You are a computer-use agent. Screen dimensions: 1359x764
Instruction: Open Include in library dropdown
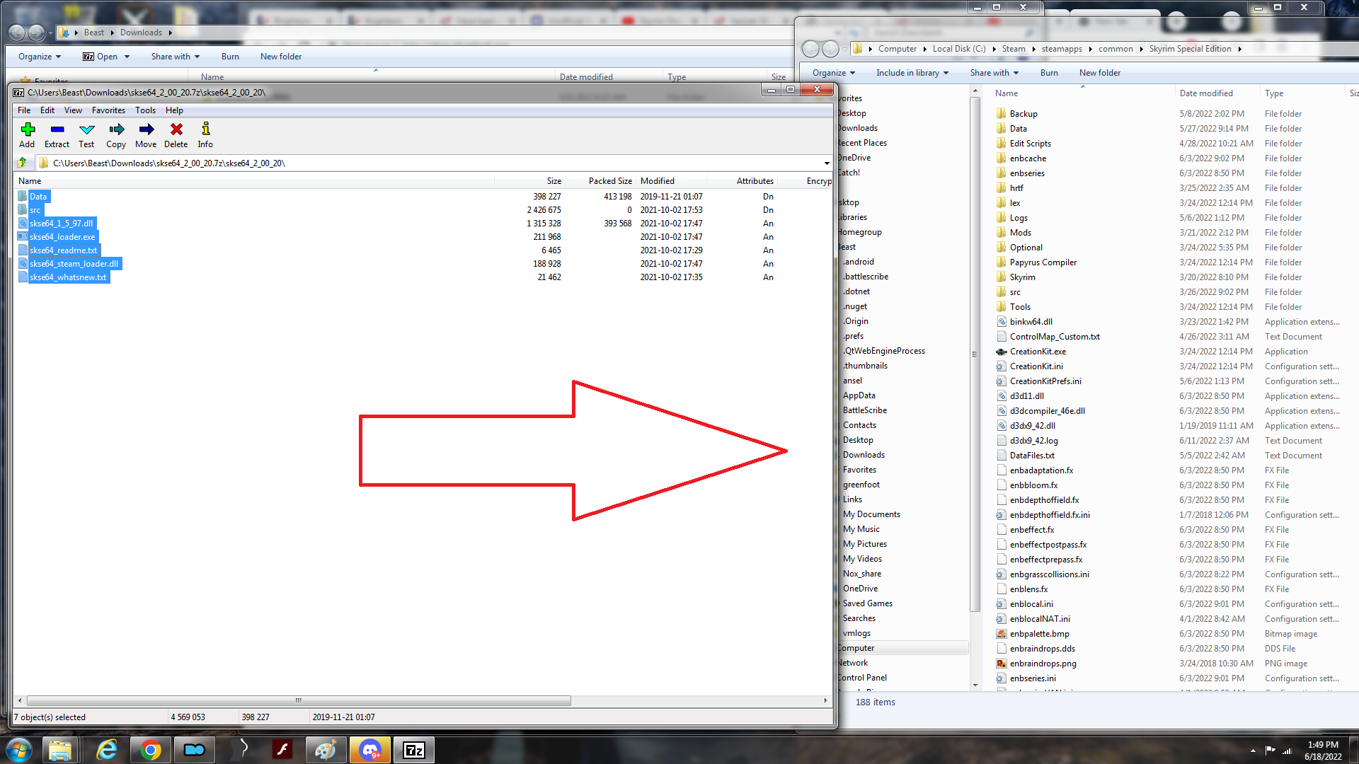pos(912,73)
